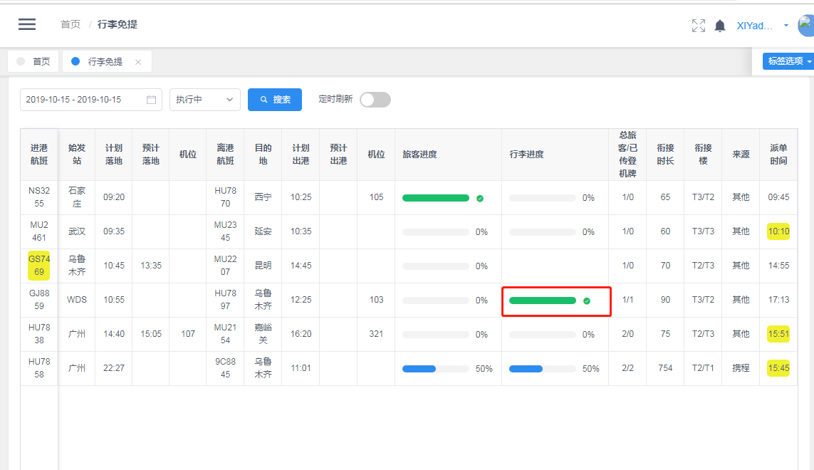Click origin station WDS cell

pyautogui.click(x=77, y=300)
